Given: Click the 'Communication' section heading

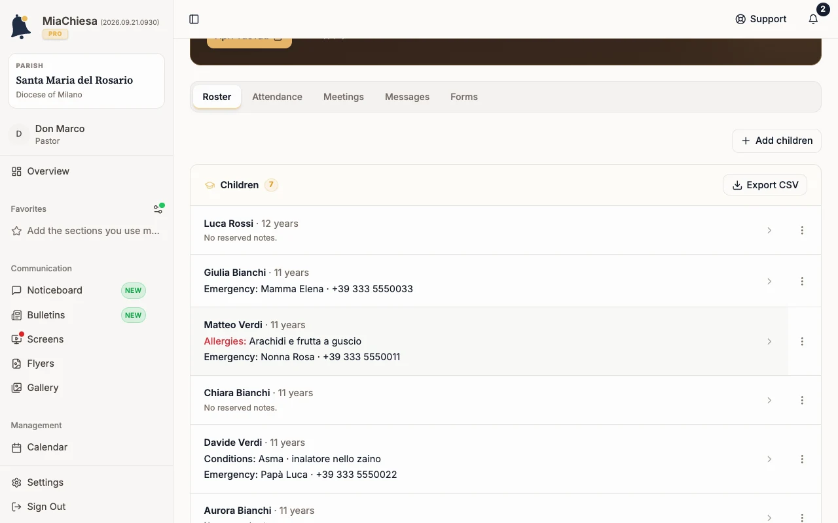Looking at the screenshot, I should [41, 269].
